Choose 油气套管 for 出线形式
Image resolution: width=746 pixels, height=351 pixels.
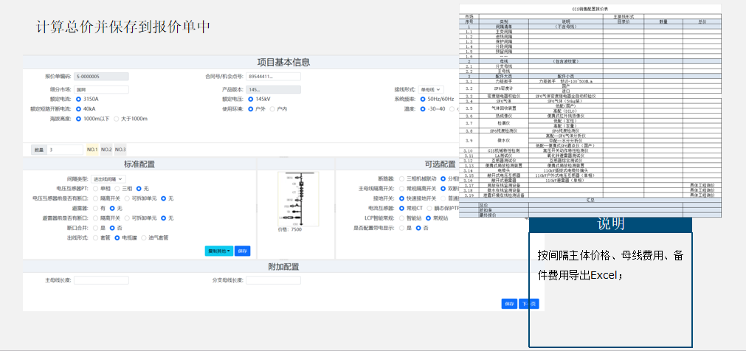pyautogui.click(x=144, y=237)
